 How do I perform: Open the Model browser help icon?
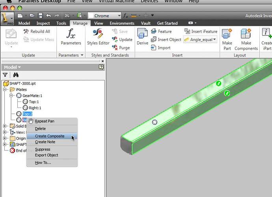tap(101, 67)
